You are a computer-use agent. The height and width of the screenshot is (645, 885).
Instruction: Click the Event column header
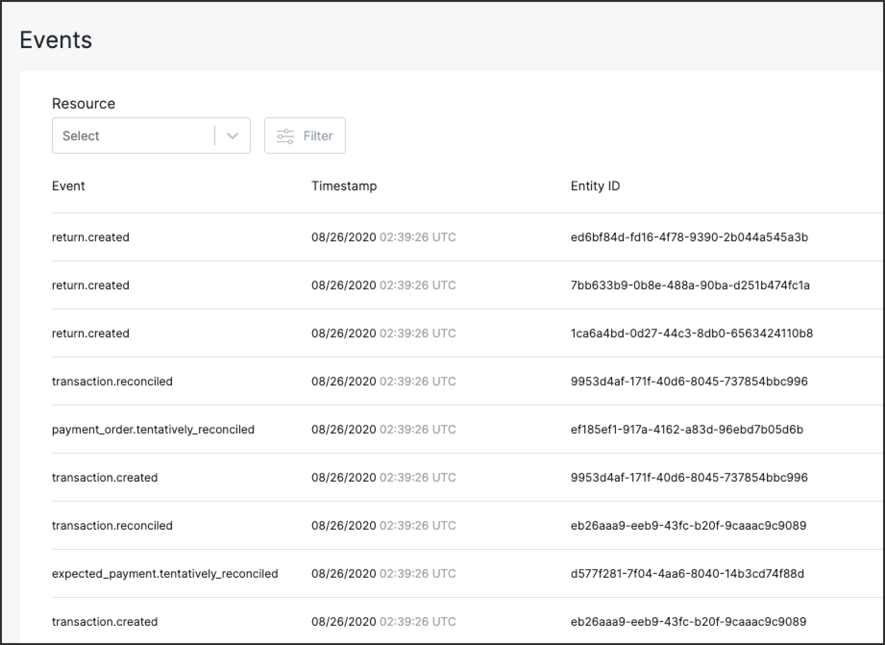(x=68, y=186)
